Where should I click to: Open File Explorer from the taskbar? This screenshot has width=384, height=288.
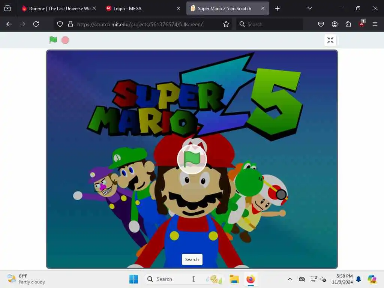[234, 279]
